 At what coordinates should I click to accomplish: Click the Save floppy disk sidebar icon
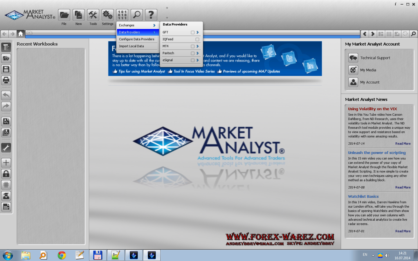6,69
